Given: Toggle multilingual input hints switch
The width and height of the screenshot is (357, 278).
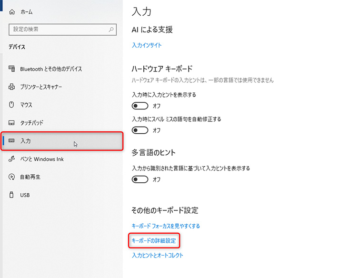Looking at the screenshot, I should 140,179.
